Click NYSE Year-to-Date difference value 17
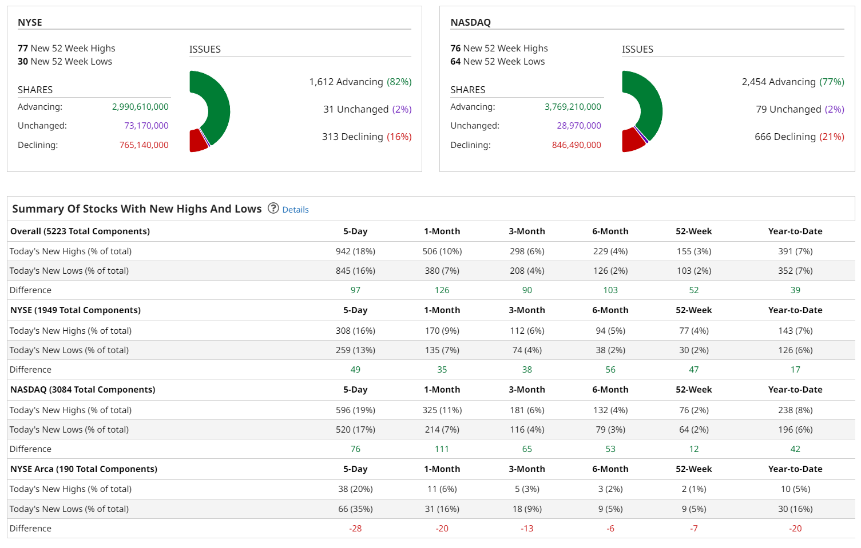 [x=795, y=370]
